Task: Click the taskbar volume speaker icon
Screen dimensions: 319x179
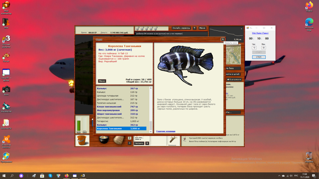Action: [x=291, y=176]
